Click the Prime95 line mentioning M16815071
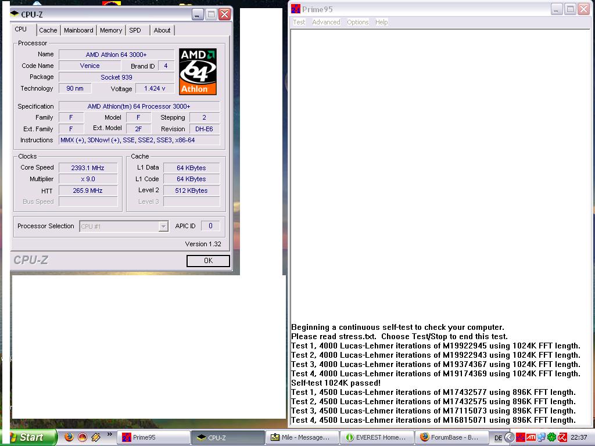 (x=433, y=420)
